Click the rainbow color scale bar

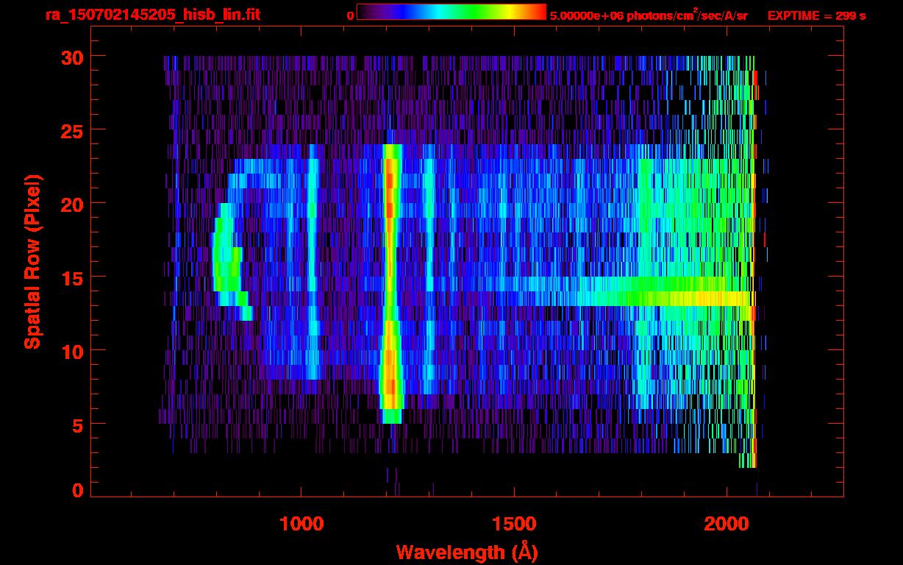pyautogui.click(x=451, y=12)
